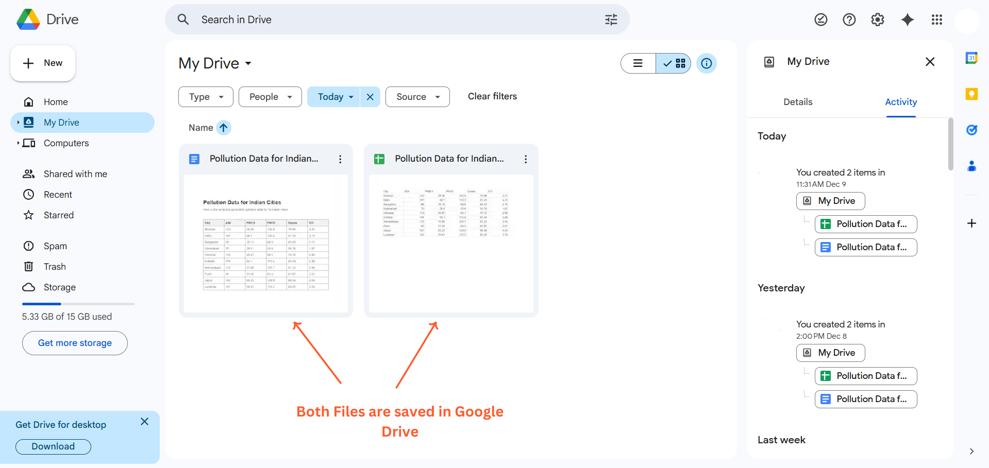Click the Google account avatar
The height and width of the screenshot is (468, 989).
point(966,21)
